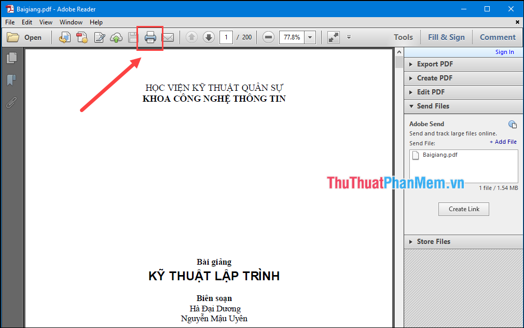The width and height of the screenshot is (524, 328).
Task: Open the zoom percentage dropdown arrow
Action: (310, 37)
